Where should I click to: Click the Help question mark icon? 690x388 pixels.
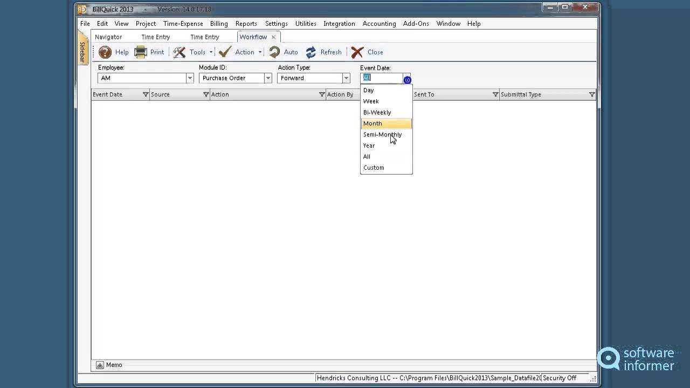click(x=105, y=52)
